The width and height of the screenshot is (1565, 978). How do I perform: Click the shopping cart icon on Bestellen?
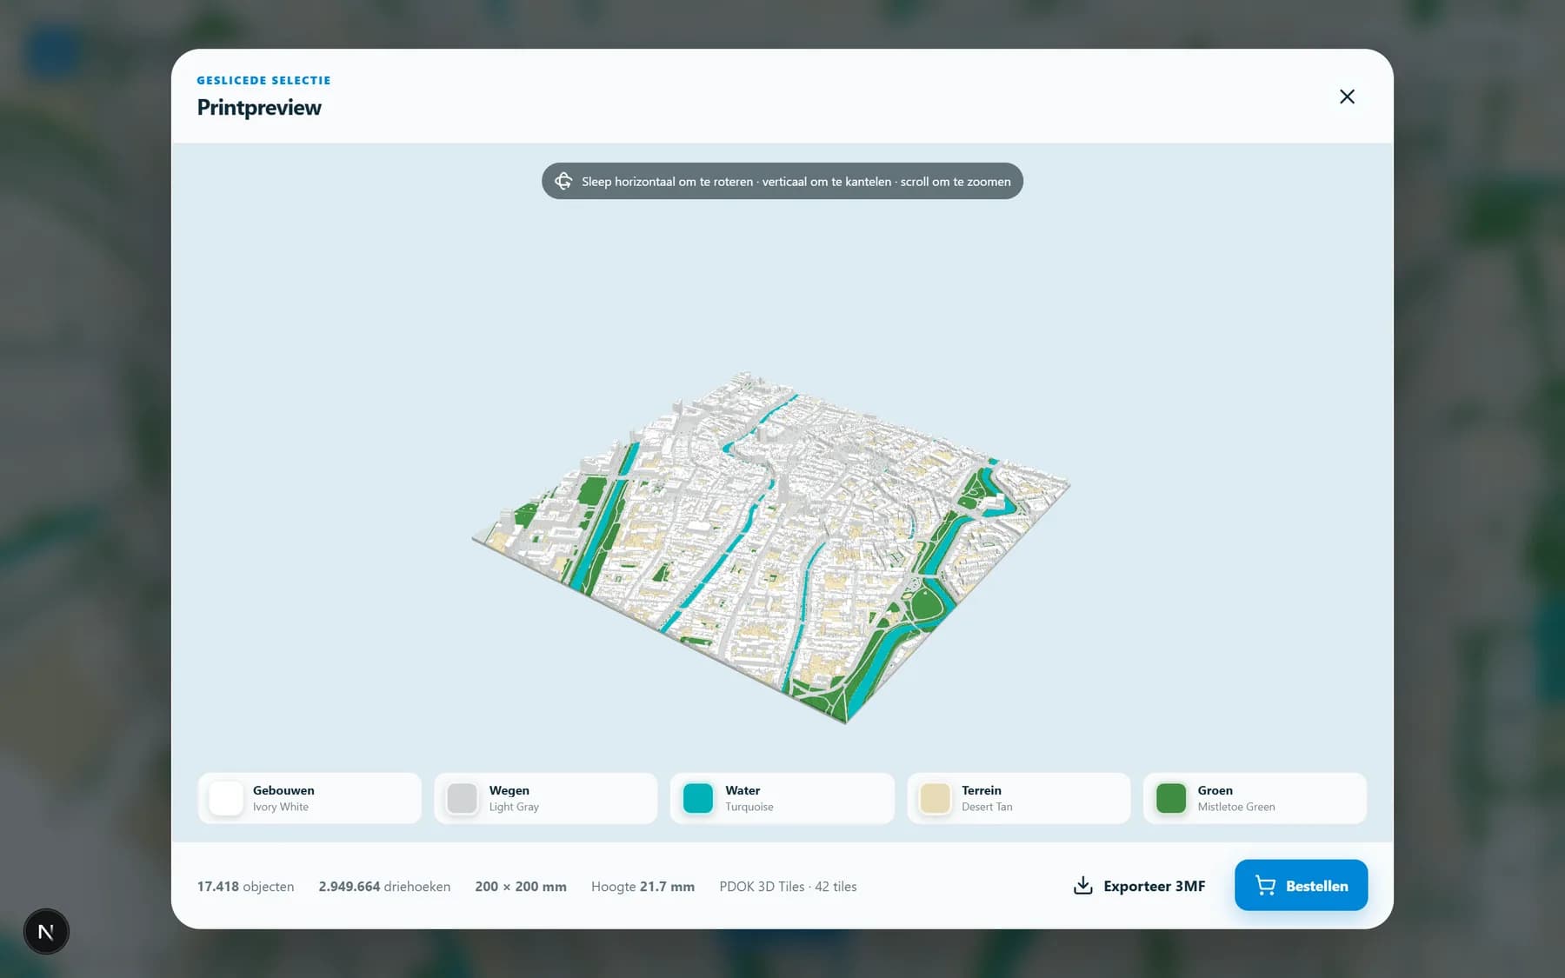coord(1265,886)
